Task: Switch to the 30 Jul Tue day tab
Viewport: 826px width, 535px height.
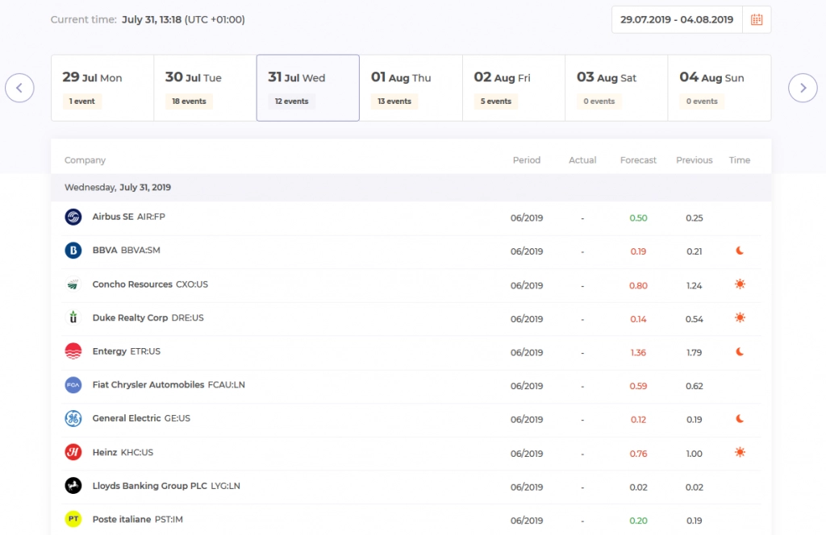Action: coord(204,87)
